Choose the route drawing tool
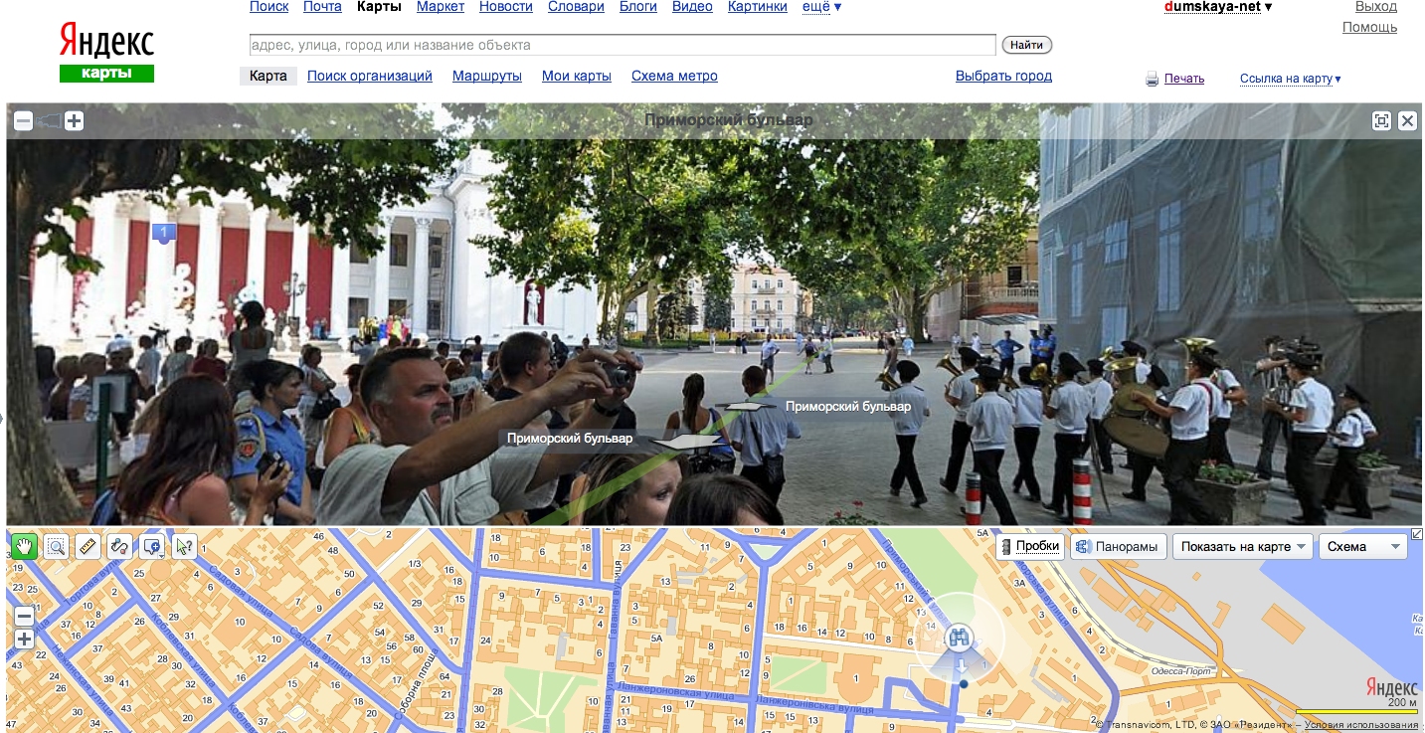The width and height of the screenshot is (1425, 733). click(x=119, y=546)
